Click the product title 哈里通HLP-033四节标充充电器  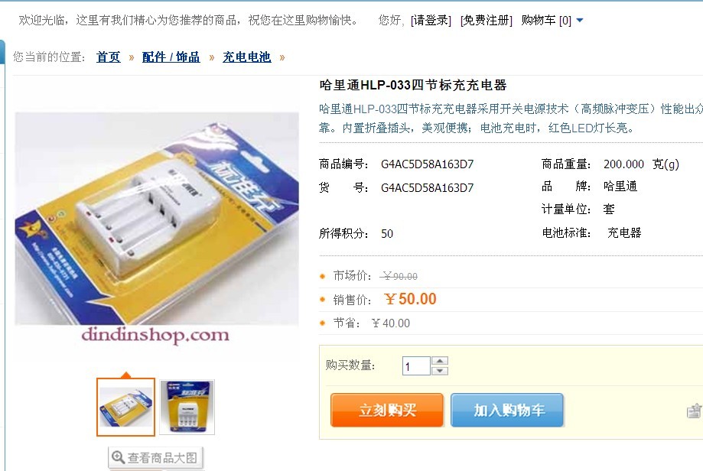point(413,85)
